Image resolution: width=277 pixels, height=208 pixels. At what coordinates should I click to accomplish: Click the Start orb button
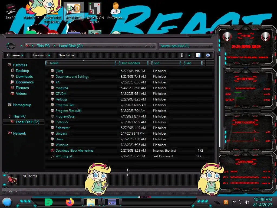tap(7, 202)
